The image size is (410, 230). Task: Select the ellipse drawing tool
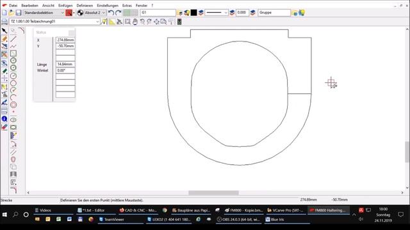13,119
